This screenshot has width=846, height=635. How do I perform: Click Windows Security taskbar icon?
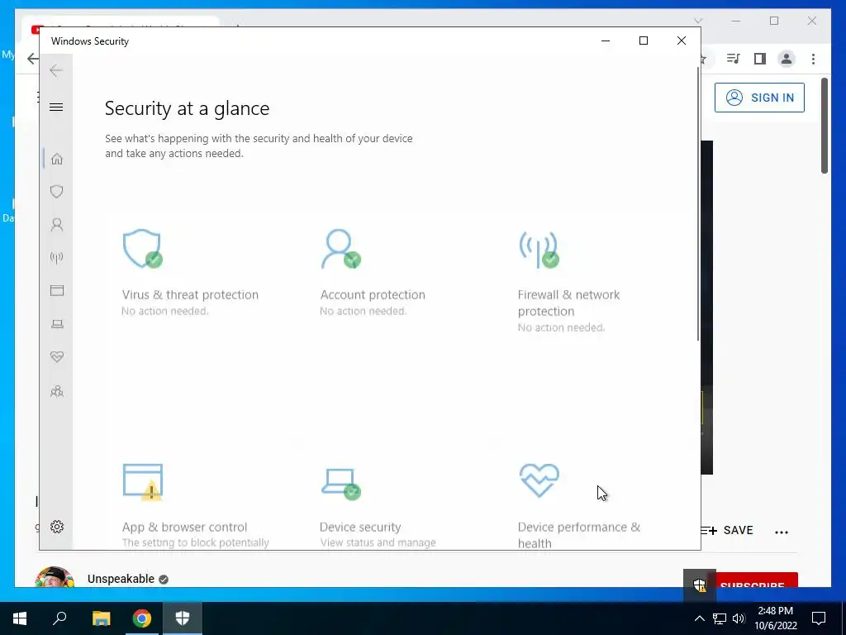(183, 618)
